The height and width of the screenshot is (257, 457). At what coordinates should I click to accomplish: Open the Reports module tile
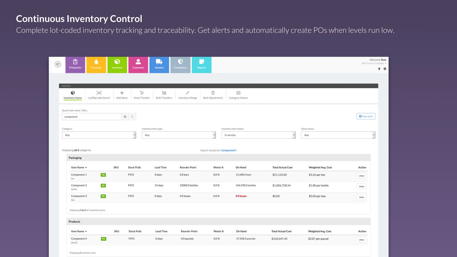point(202,65)
